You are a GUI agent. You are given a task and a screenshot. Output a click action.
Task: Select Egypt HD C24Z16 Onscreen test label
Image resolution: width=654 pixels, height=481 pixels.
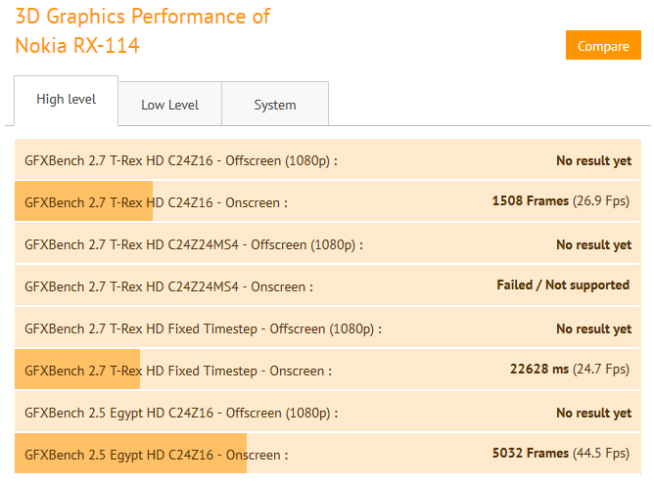(157, 456)
